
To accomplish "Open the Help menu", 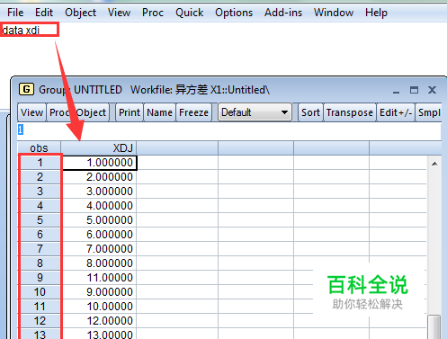I will pos(376,13).
